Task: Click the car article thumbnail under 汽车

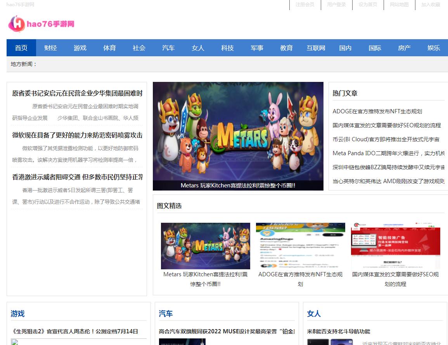Action: (182, 342)
